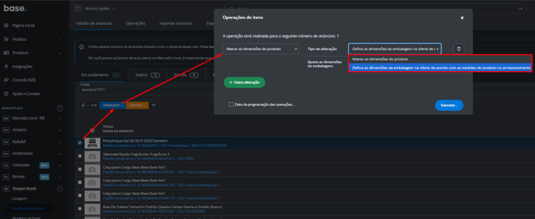This screenshot has height=219, width=535.
Task: Open the Operações dropdown button
Action: [113, 106]
